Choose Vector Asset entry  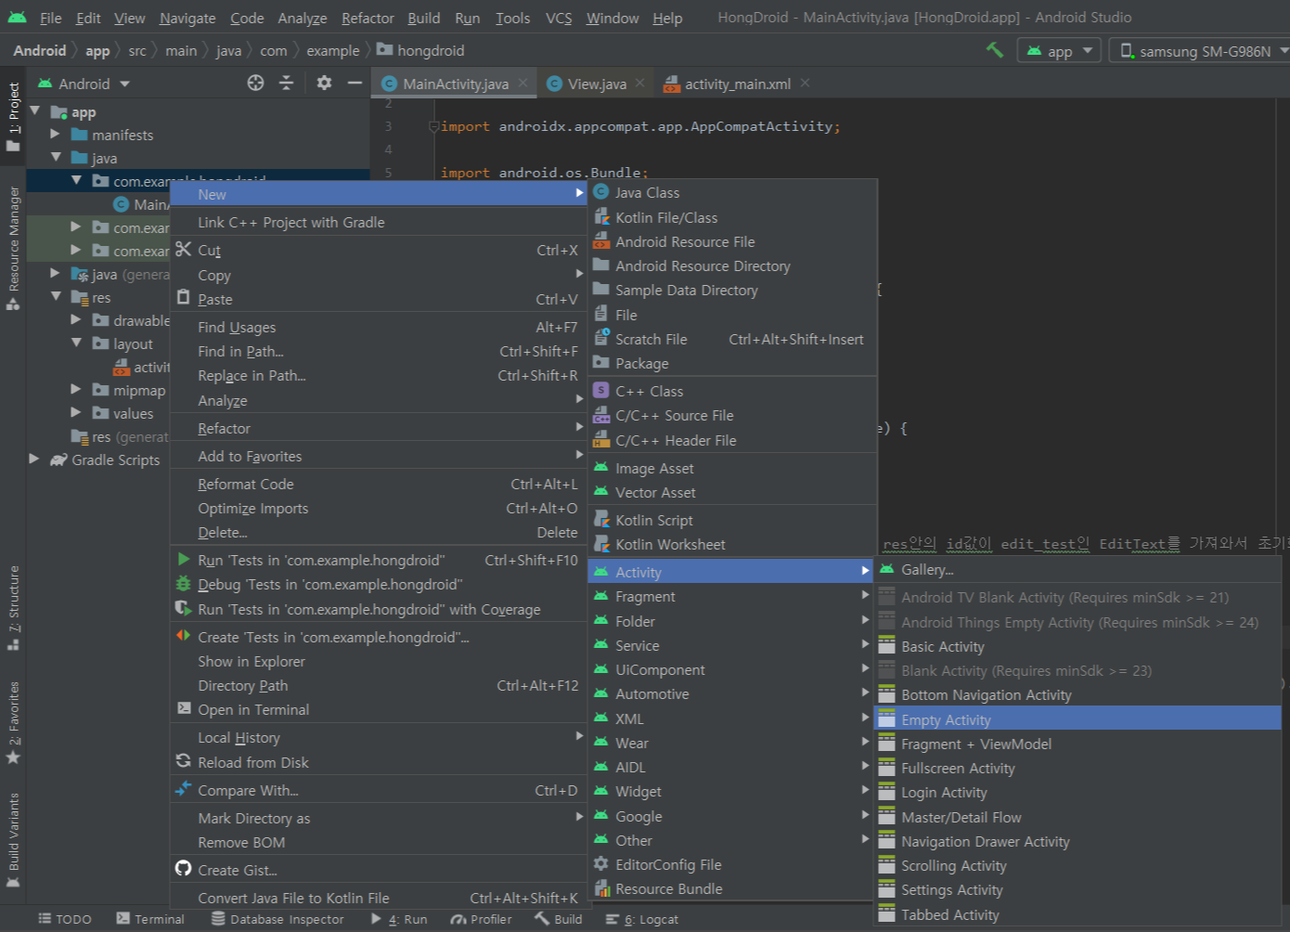(733, 492)
